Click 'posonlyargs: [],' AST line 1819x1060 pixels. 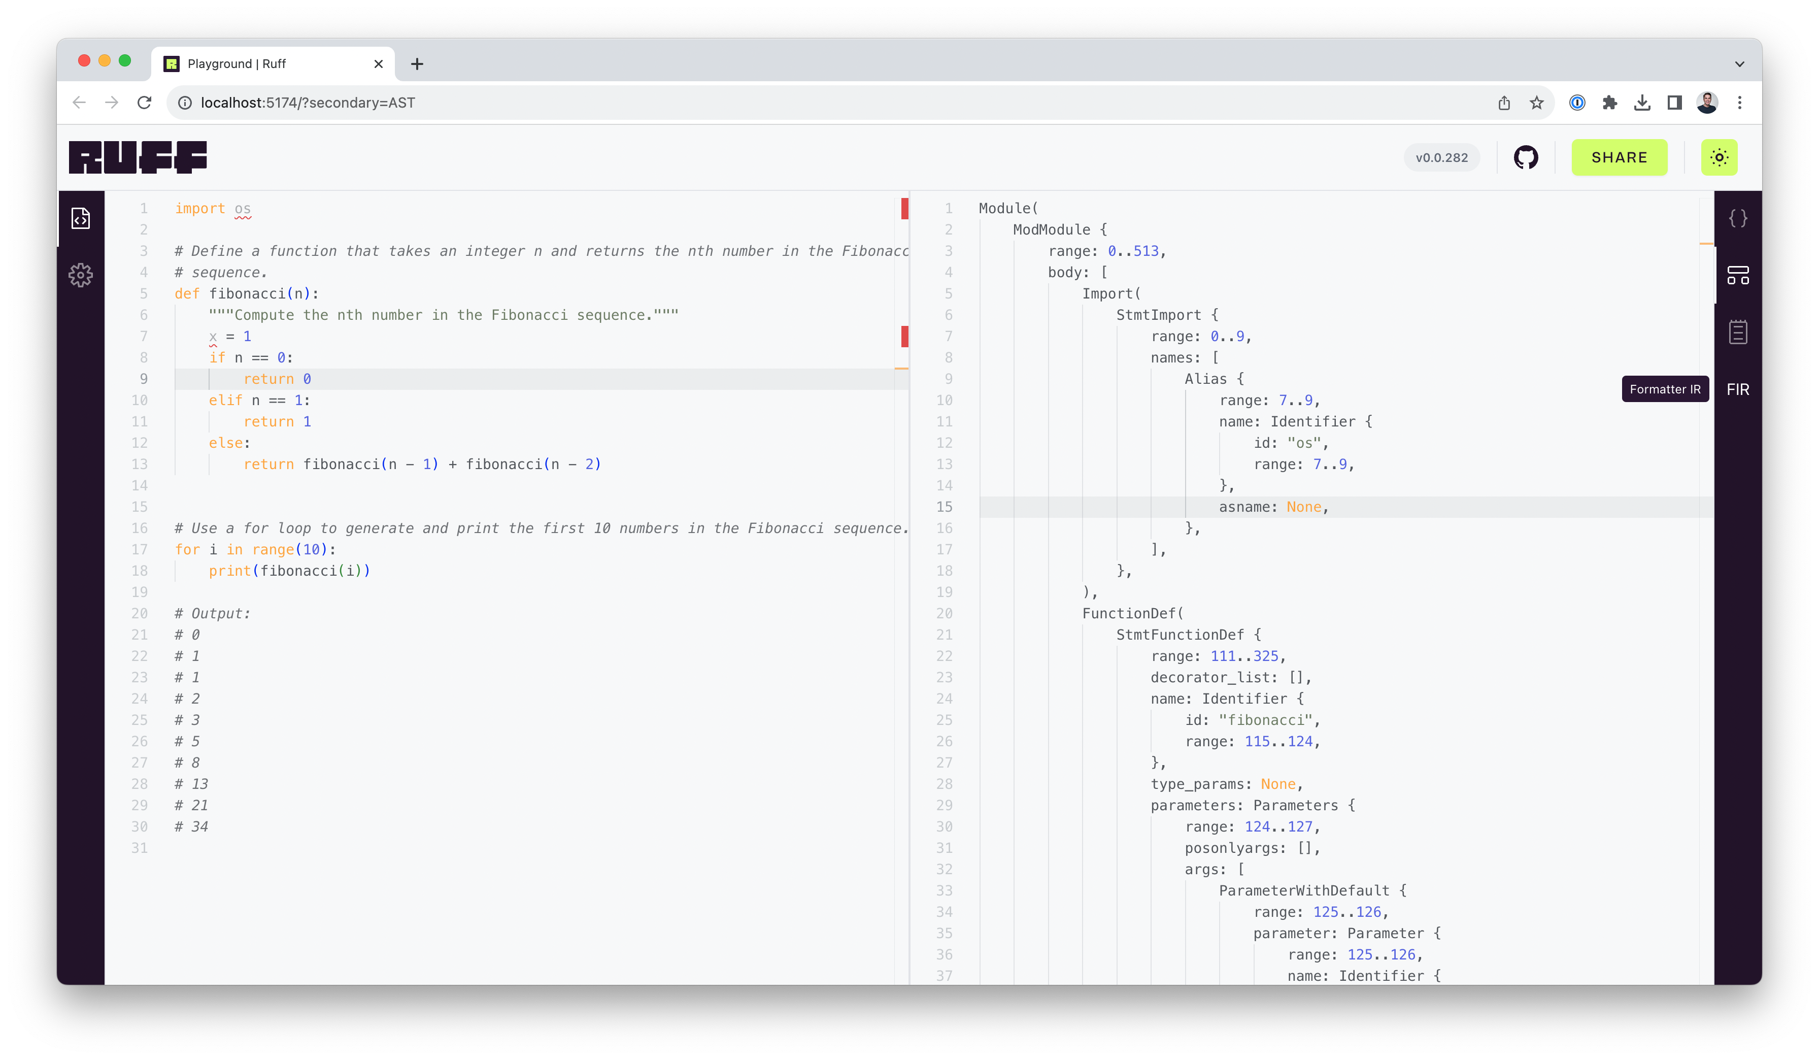pyautogui.click(x=1253, y=848)
